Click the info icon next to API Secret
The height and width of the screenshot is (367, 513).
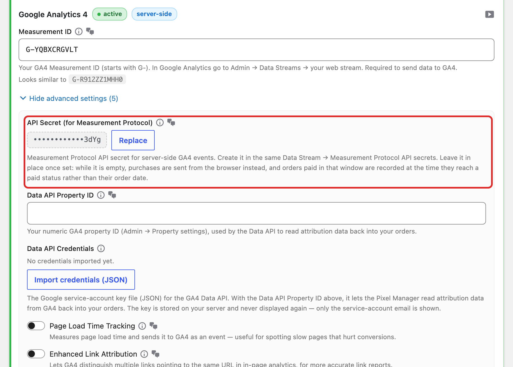pyautogui.click(x=160, y=123)
